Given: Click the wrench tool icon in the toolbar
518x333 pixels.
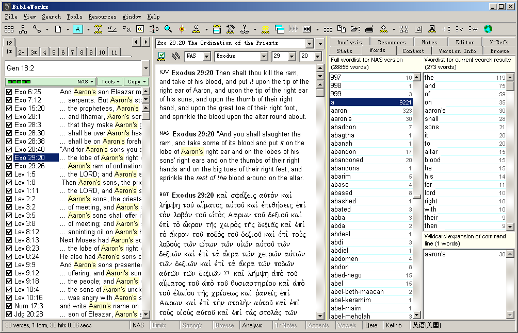Looking at the screenshot, I should click(37, 29).
